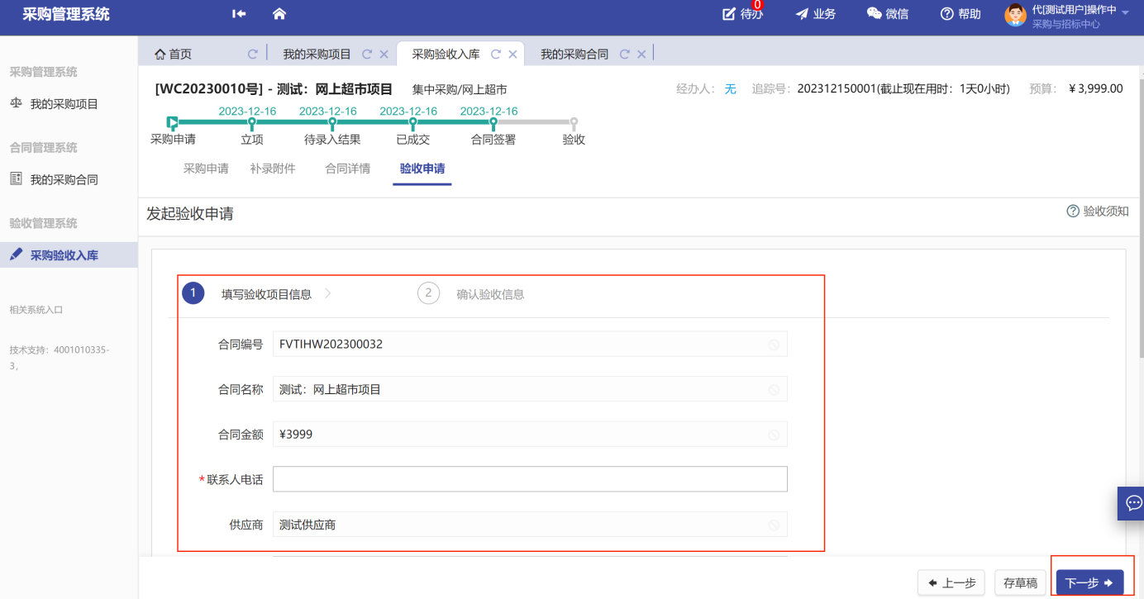The image size is (1144, 599).
Task: Close the 我的采购合同 tab
Action: [x=641, y=55]
